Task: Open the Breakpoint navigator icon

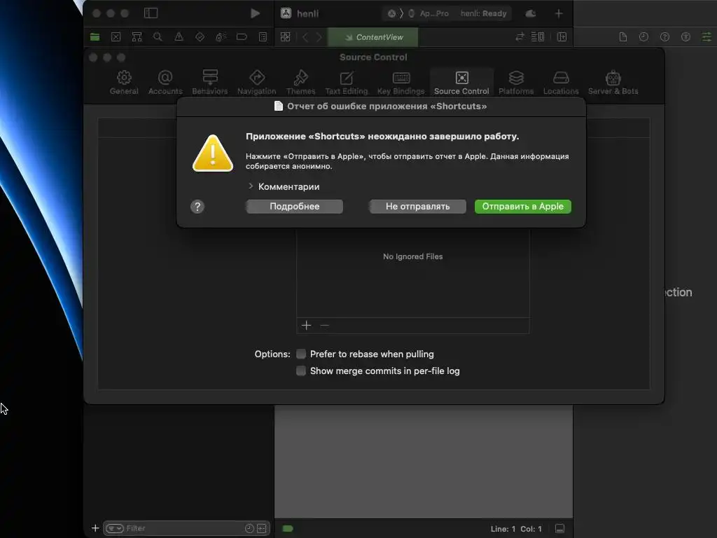Action: click(242, 37)
